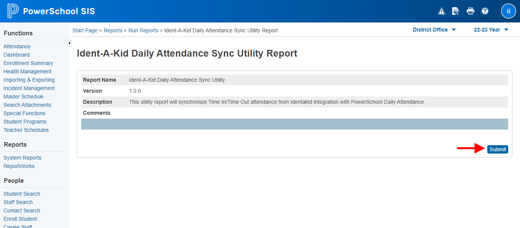Image resolution: width=520 pixels, height=228 pixels.
Task: Collapse the left navigation panel arrow
Action: pyautogui.click(x=70, y=43)
